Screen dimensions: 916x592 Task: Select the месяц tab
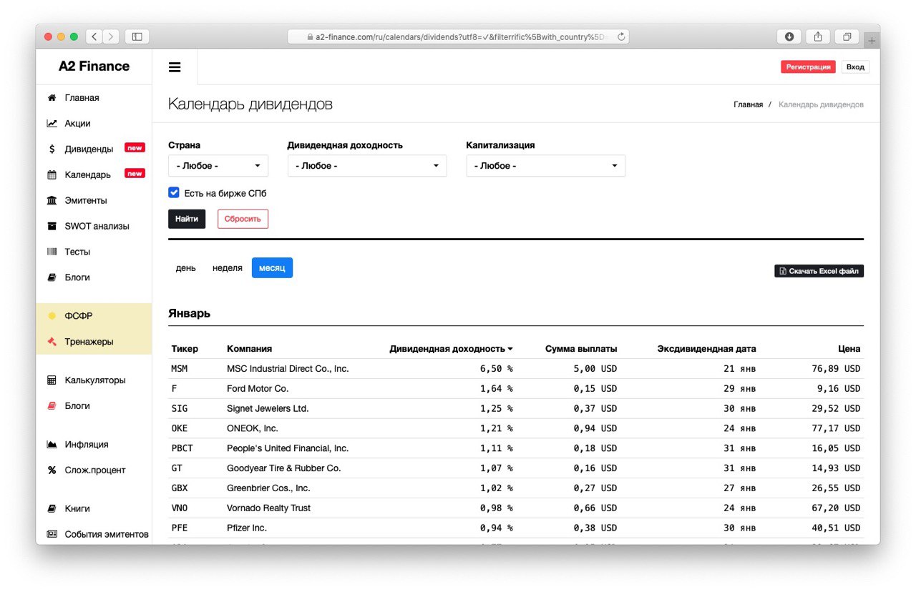pos(272,268)
